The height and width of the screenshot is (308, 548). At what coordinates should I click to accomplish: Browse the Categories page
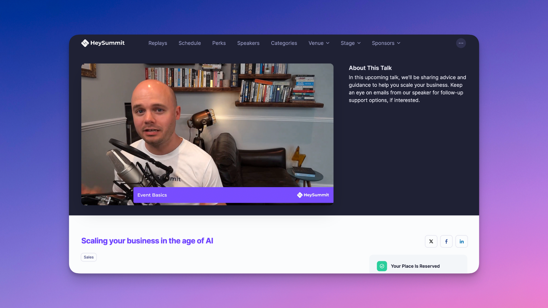pyautogui.click(x=284, y=43)
